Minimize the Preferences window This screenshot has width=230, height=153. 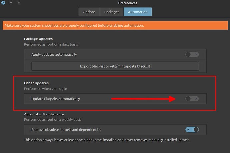[x=11, y=3]
